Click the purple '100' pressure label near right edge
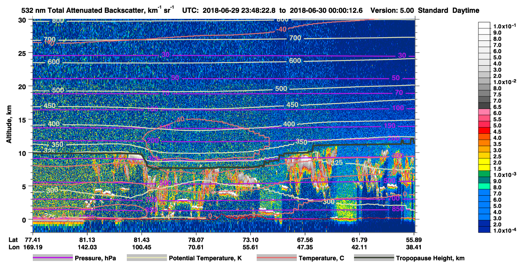The image size is (520, 267). [x=398, y=108]
